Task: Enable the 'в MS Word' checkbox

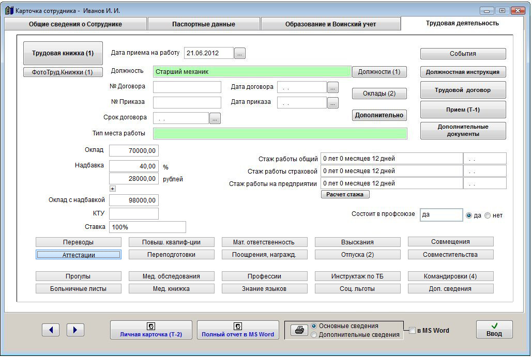Action: click(412, 331)
